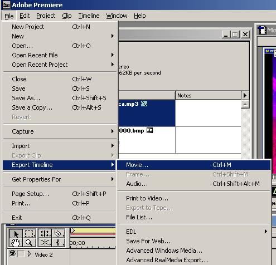Choose Print to Video... menu item

pos(194,198)
